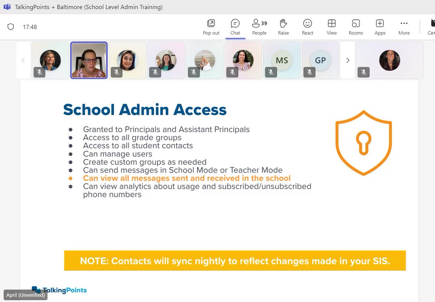Click the meeting window title text
The image size is (435, 302).
coord(89,7)
